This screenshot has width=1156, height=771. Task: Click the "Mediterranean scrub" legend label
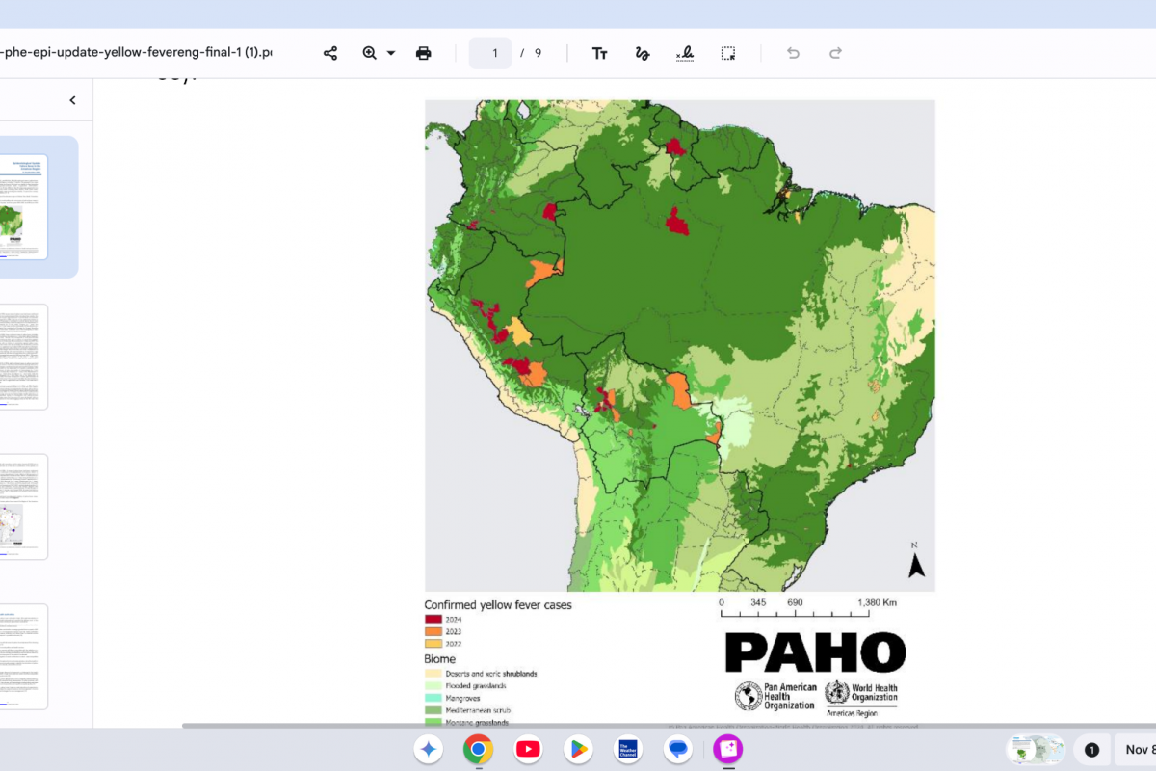pyautogui.click(x=478, y=710)
